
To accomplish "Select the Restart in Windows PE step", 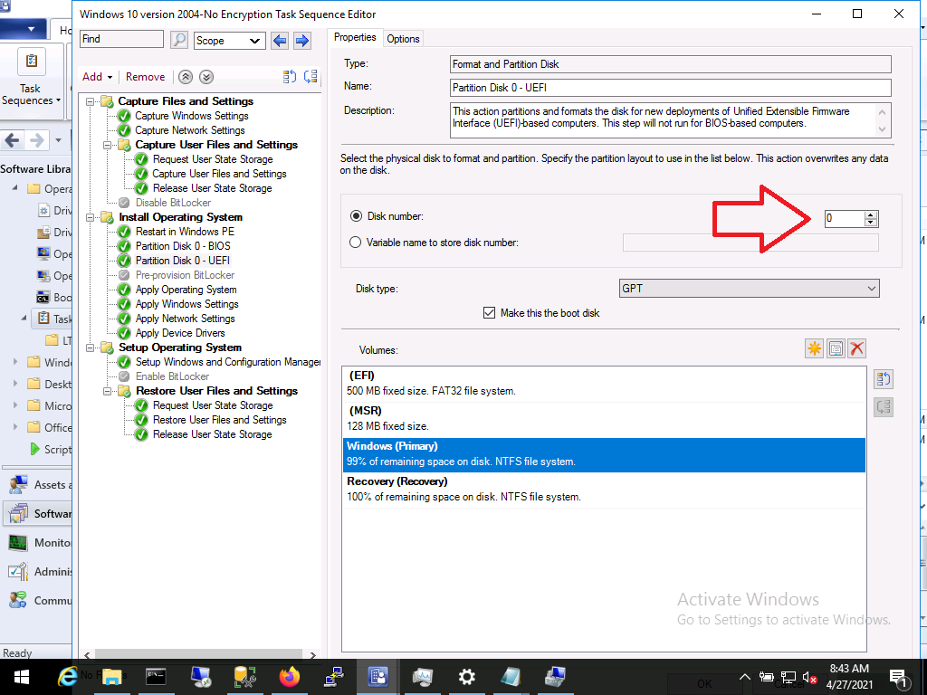I will click(185, 232).
